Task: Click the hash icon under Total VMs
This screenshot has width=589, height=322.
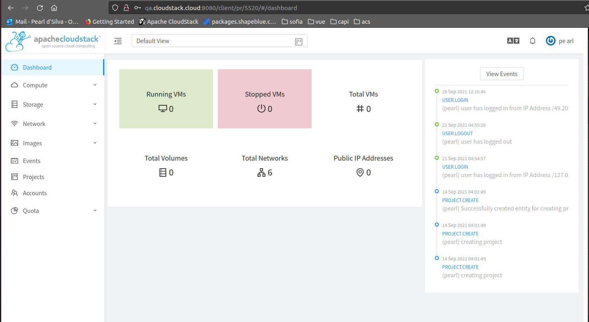Action: point(360,109)
